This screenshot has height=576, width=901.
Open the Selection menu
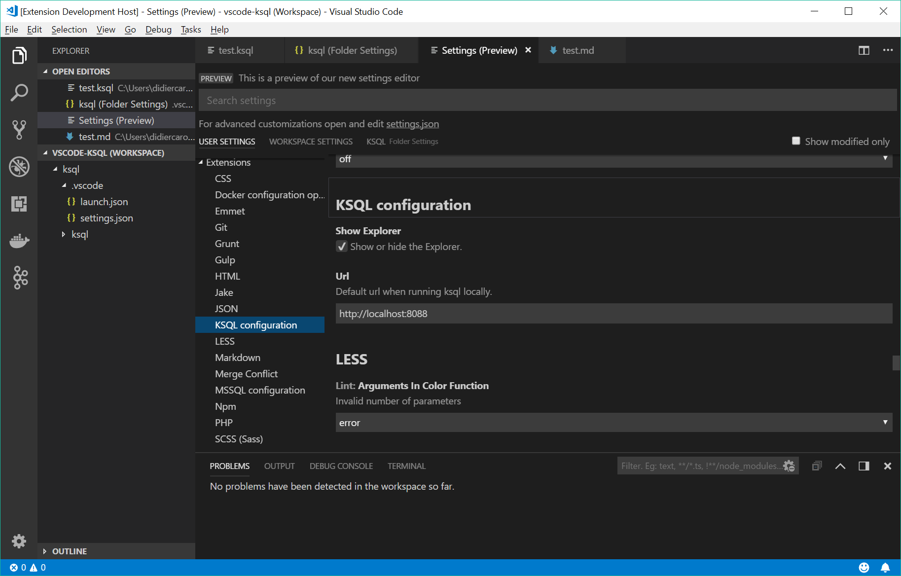pyautogui.click(x=69, y=30)
